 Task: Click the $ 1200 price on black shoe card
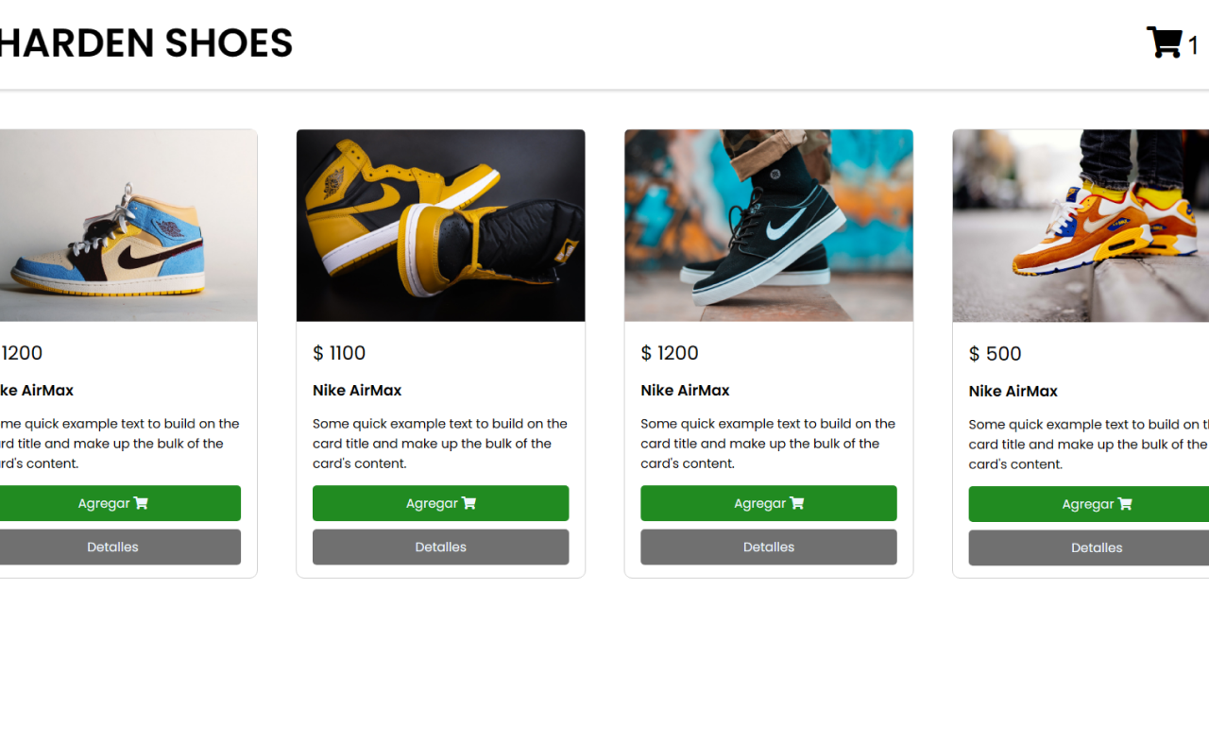[x=670, y=353]
